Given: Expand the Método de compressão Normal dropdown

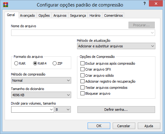Looking at the screenshot, I should click(41, 80).
